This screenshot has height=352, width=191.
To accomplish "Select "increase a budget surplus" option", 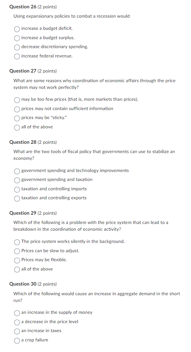I will [x=17, y=38].
